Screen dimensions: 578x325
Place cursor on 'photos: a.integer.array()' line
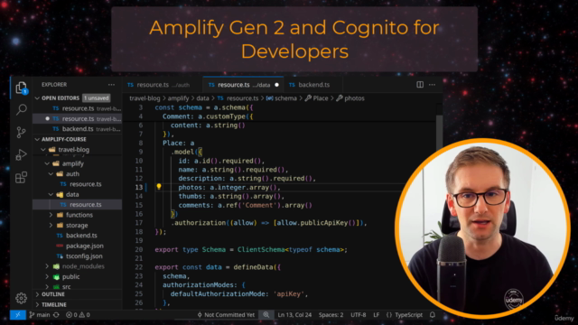click(x=229, y=187)
